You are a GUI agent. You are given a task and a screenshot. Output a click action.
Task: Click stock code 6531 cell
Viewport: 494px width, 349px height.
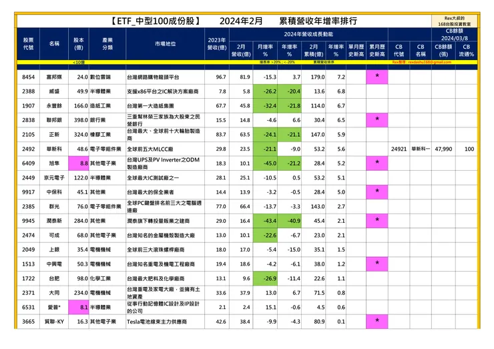coord(28,308)
